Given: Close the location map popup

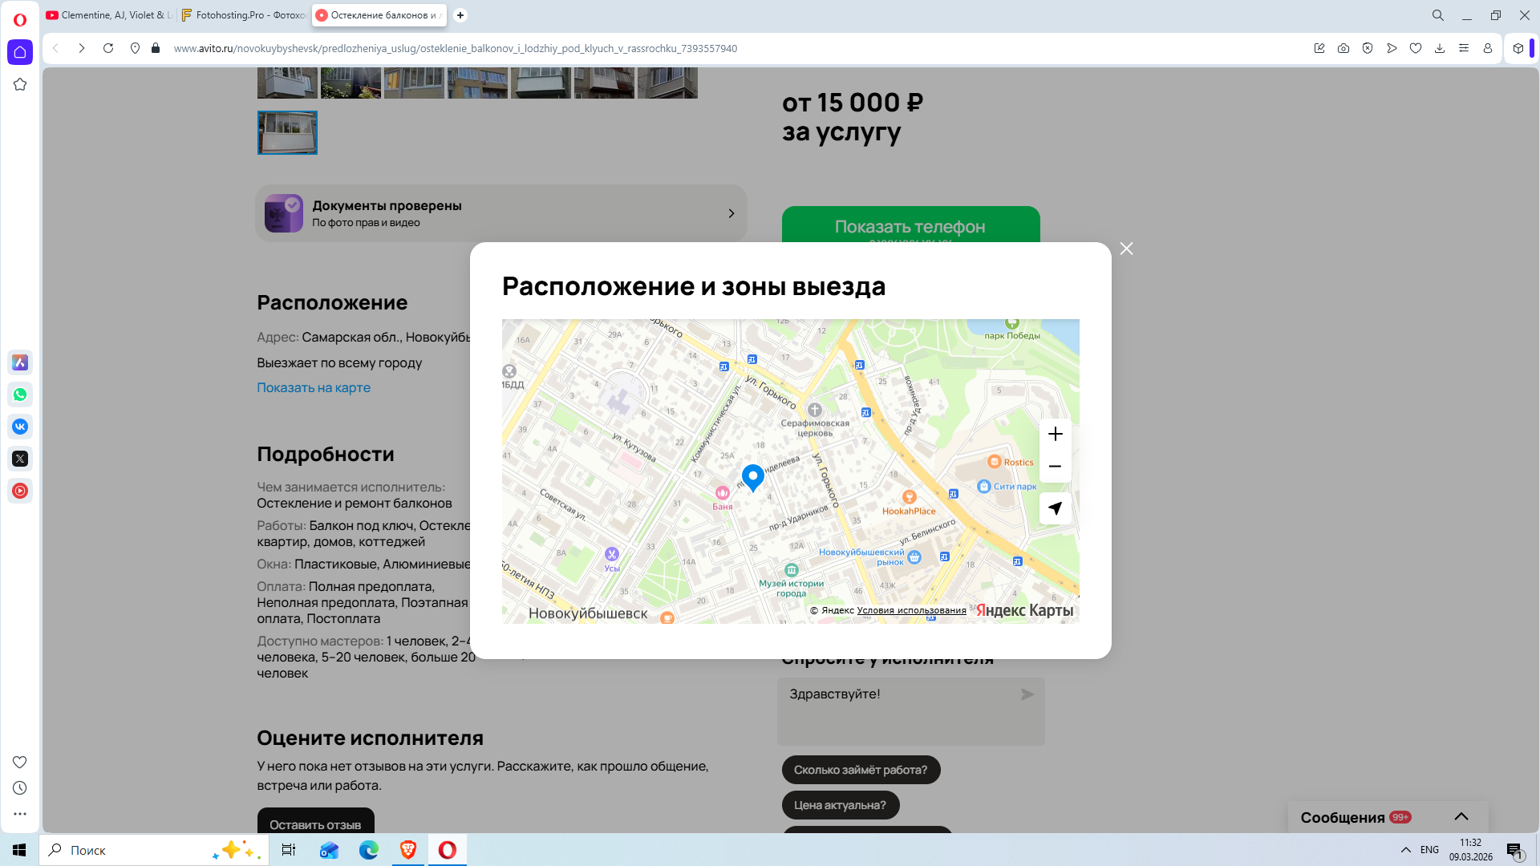Looking at the screenshot, I should point(1126,249).
